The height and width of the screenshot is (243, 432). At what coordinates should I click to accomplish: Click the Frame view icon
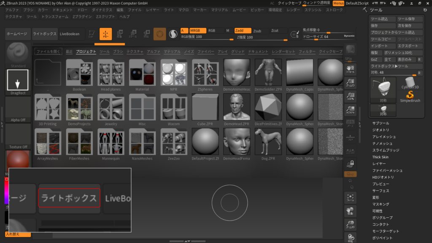(x=350, y=198)
